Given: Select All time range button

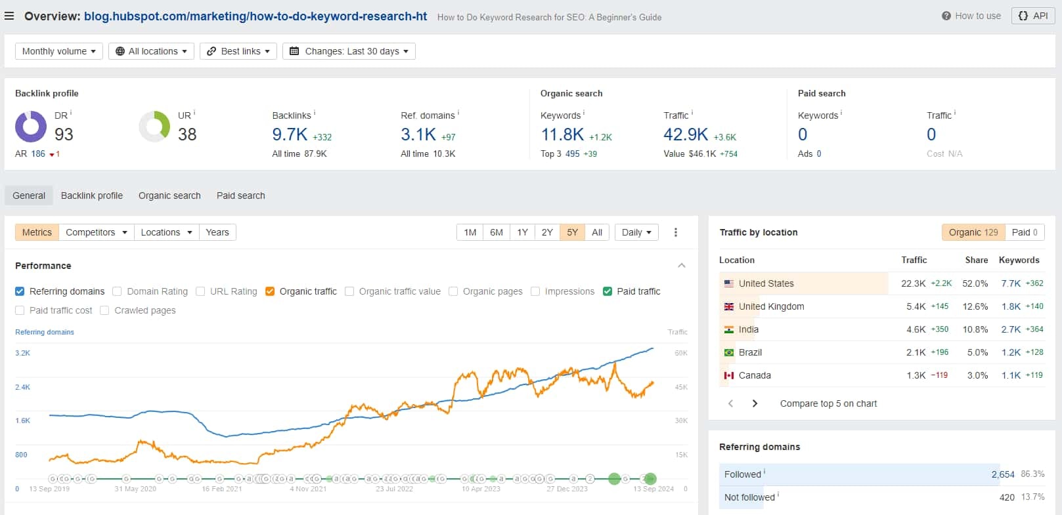Looking at the screenshot, I should point(597,232).
